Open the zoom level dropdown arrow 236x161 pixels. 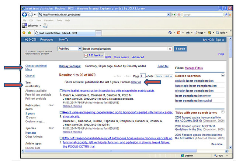pyautogui.click(x=227, y=155)
